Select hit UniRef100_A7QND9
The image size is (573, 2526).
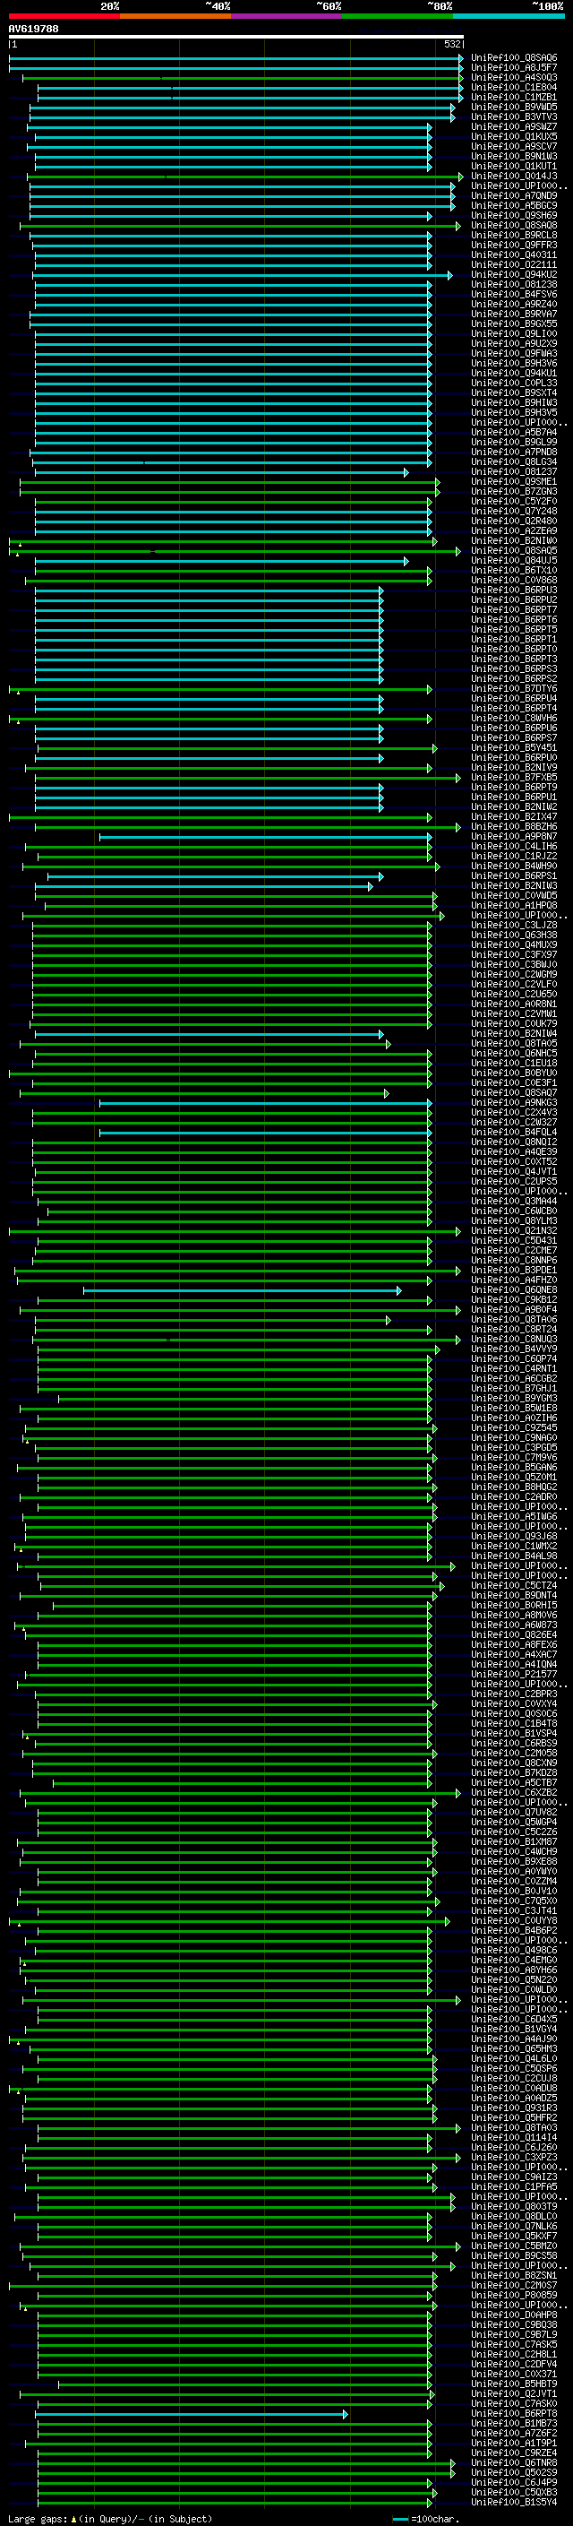tap(514, 196)
